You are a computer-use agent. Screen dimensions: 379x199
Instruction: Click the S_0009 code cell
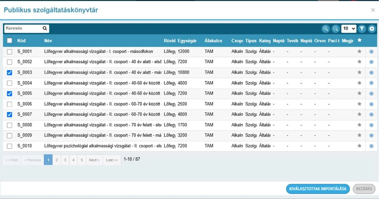[25, 136]
